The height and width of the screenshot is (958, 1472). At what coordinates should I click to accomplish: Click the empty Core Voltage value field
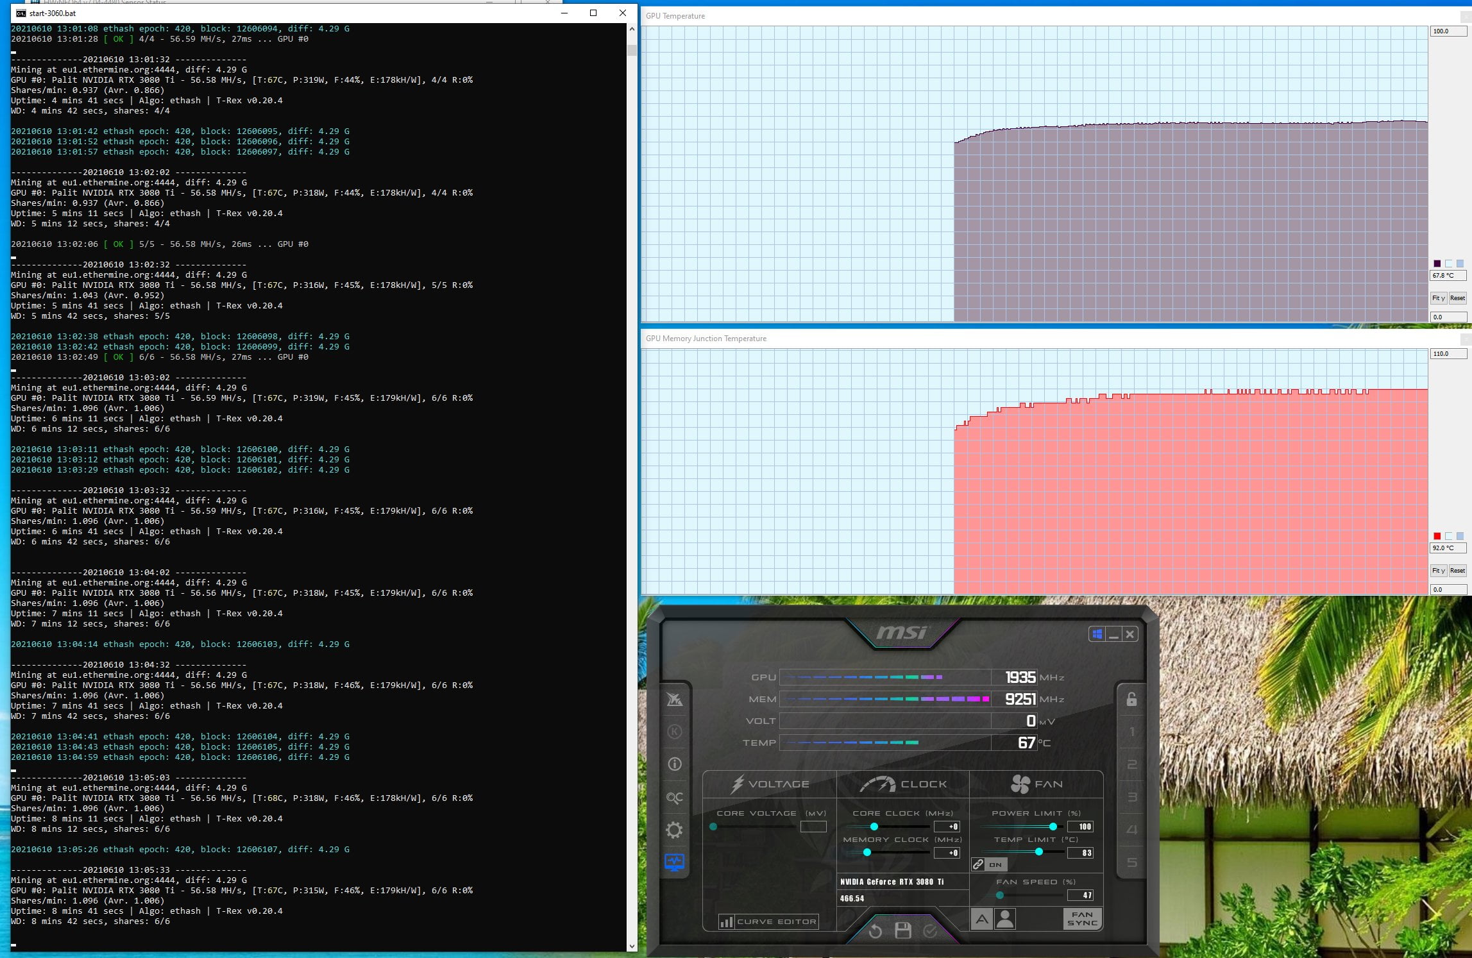(813, 827)
